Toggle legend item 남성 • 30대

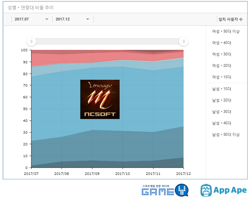tap(222, 112)
